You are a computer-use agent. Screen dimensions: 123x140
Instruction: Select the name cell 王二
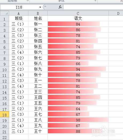[38, 86]
